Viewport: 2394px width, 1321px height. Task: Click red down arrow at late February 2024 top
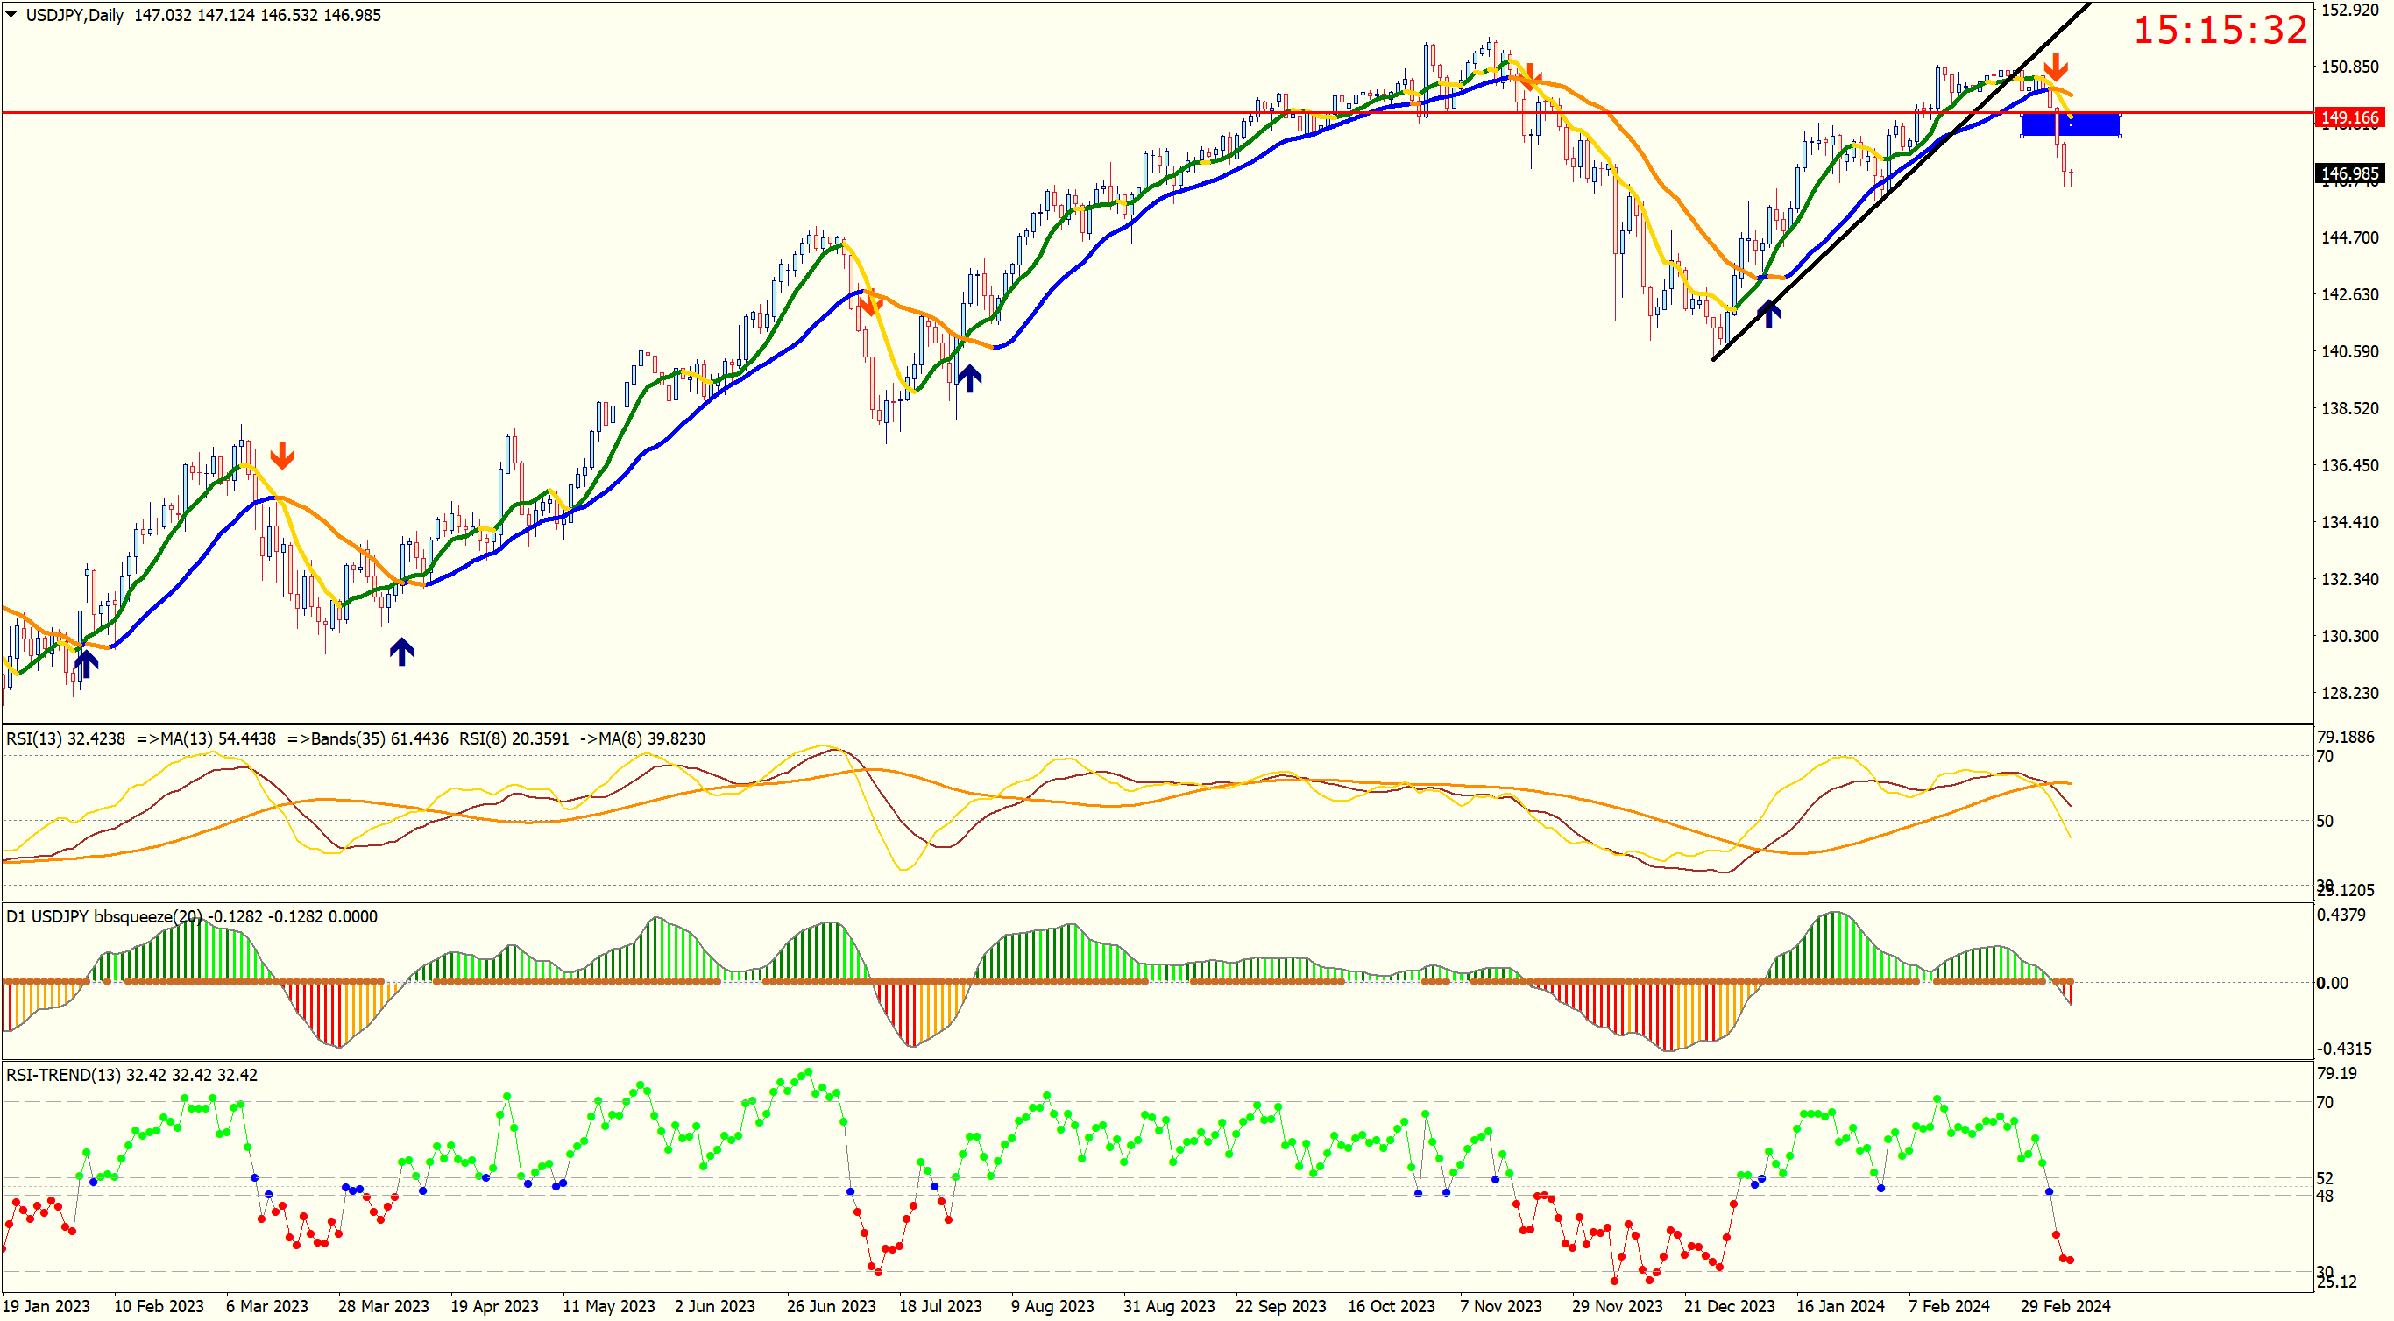point(2055,67)
